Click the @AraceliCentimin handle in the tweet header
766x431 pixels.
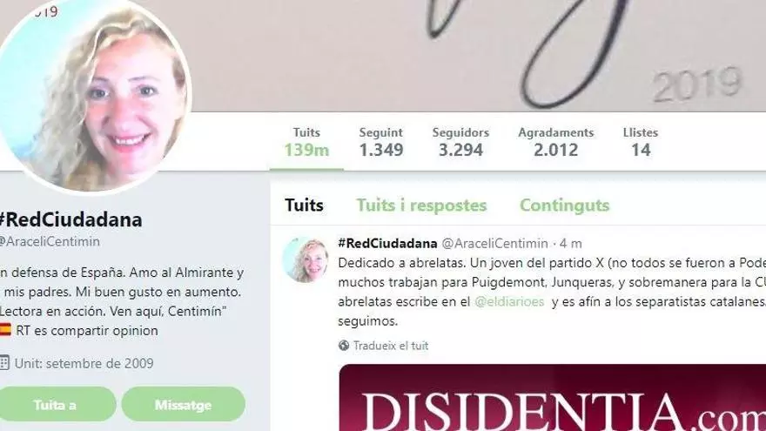[494, 243]
